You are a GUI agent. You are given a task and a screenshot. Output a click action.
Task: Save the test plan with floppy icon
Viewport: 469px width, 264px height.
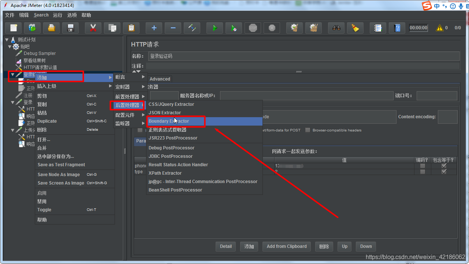coord(71,28)
